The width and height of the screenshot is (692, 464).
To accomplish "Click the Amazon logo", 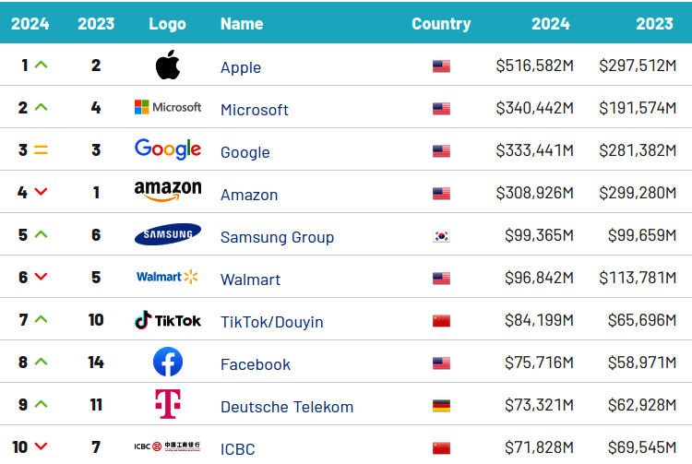I will pos(167,192).
